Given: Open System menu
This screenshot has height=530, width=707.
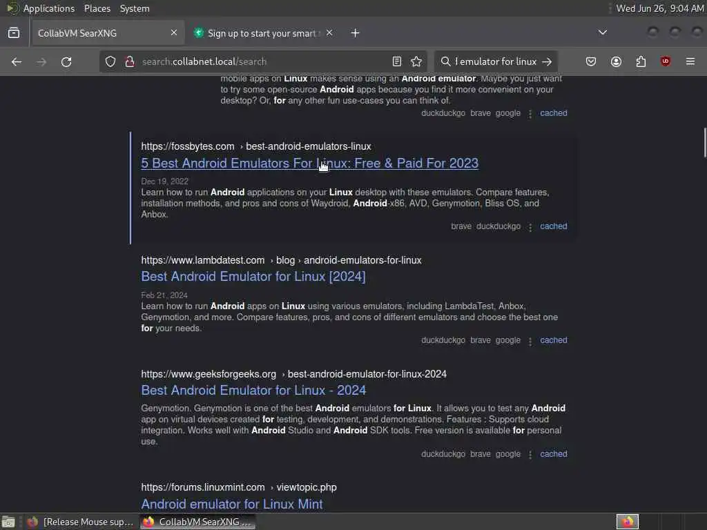Looking at the screenshot, I should 135,8.
